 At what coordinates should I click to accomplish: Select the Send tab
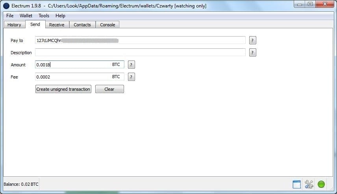(x=35, y=24)
